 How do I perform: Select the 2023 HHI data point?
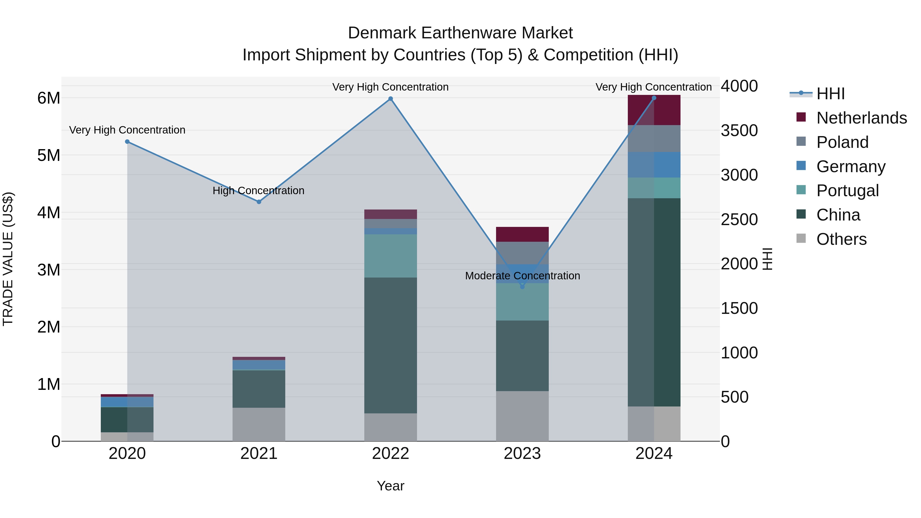pyautogui.click(x=522, y=287)
